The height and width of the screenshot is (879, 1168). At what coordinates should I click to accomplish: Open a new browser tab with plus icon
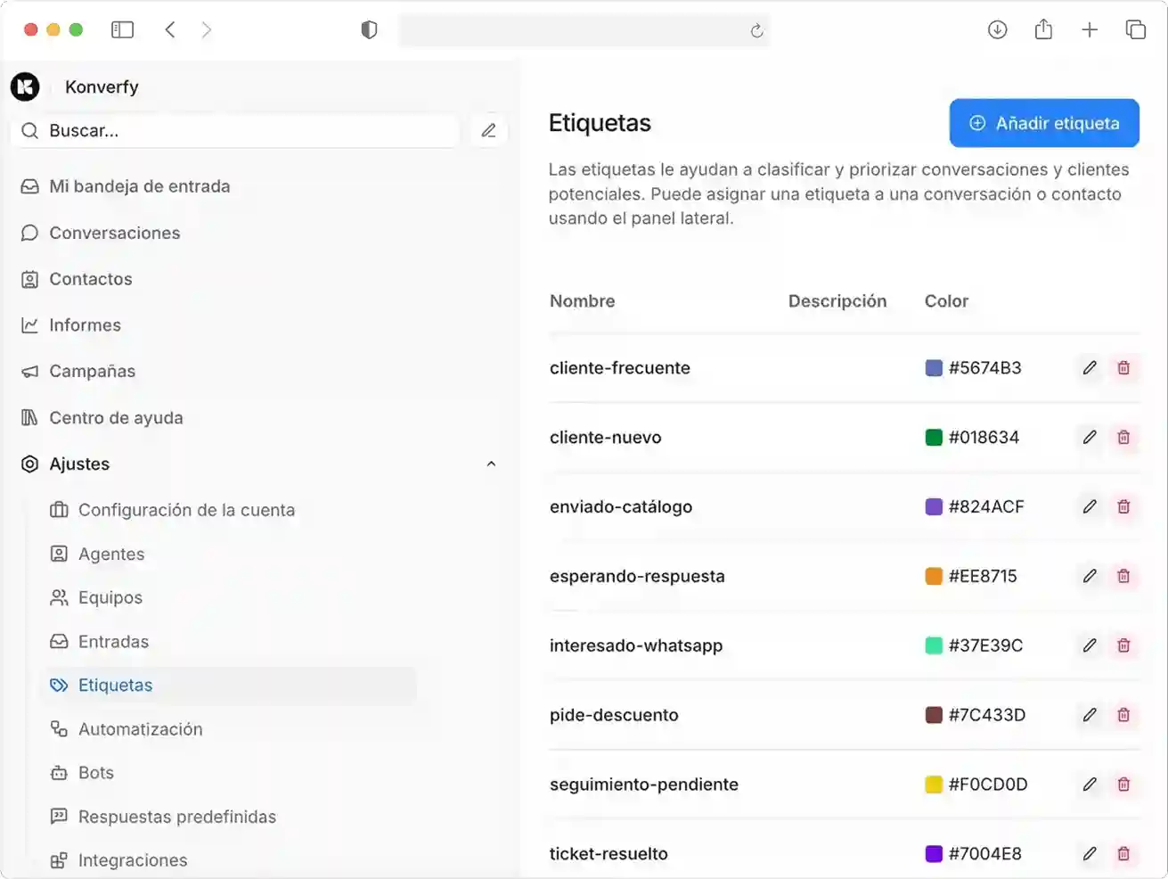tap(1090, 29)
